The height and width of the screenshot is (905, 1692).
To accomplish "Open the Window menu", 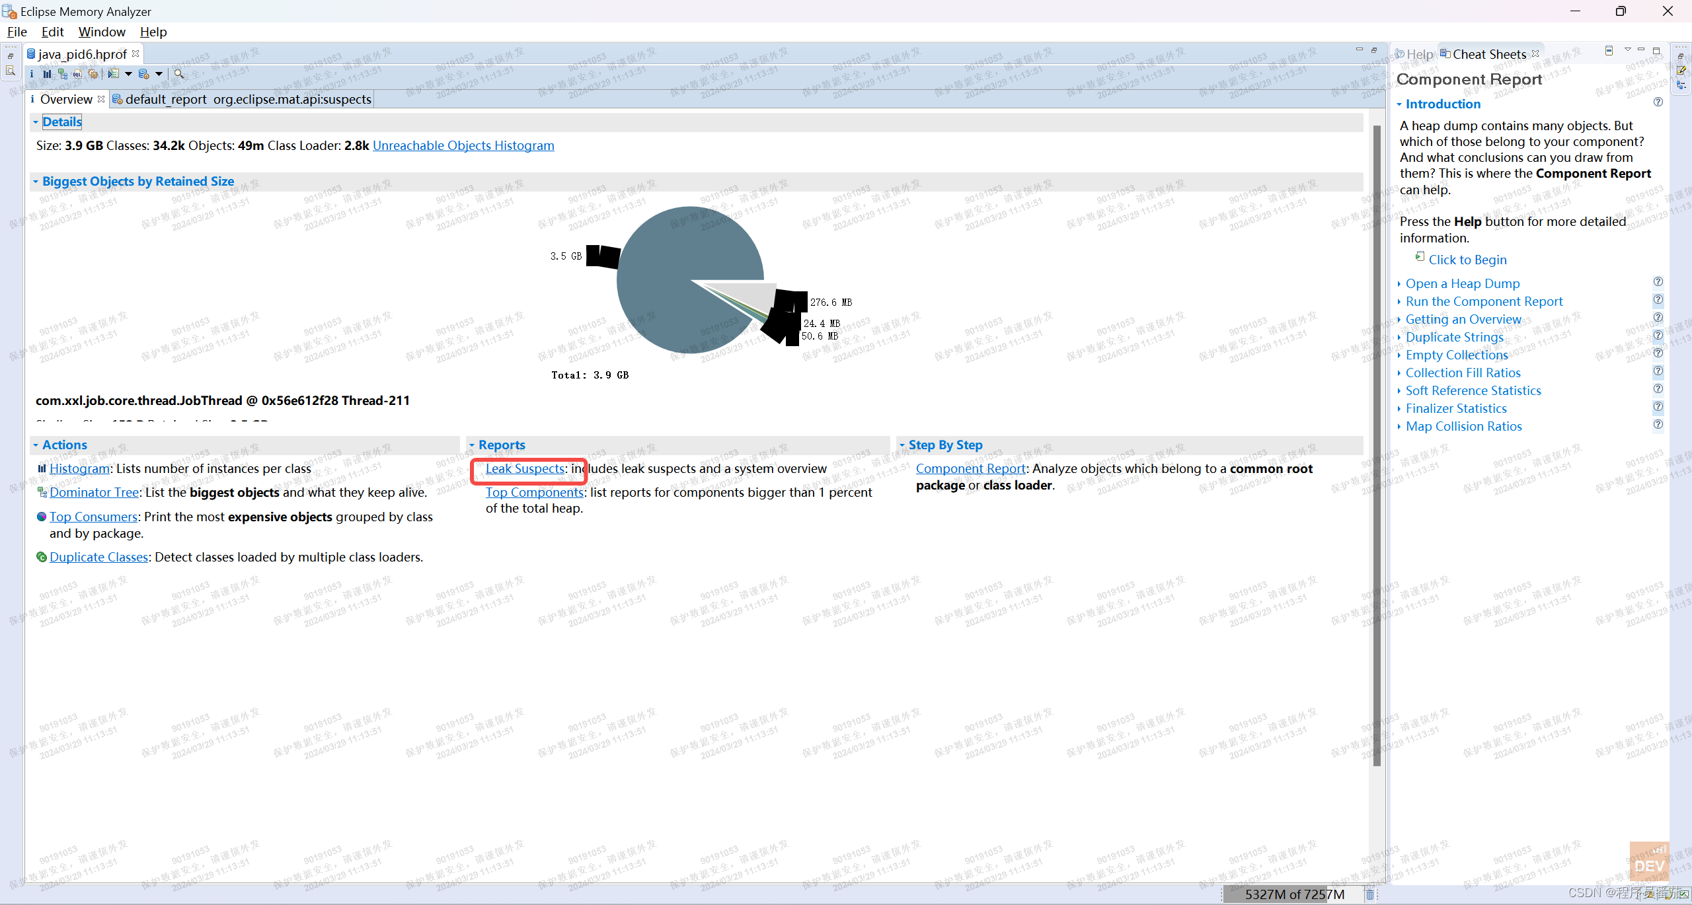I will [100, 32].
